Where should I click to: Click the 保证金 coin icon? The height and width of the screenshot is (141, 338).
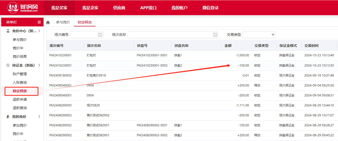coord(8,65)
